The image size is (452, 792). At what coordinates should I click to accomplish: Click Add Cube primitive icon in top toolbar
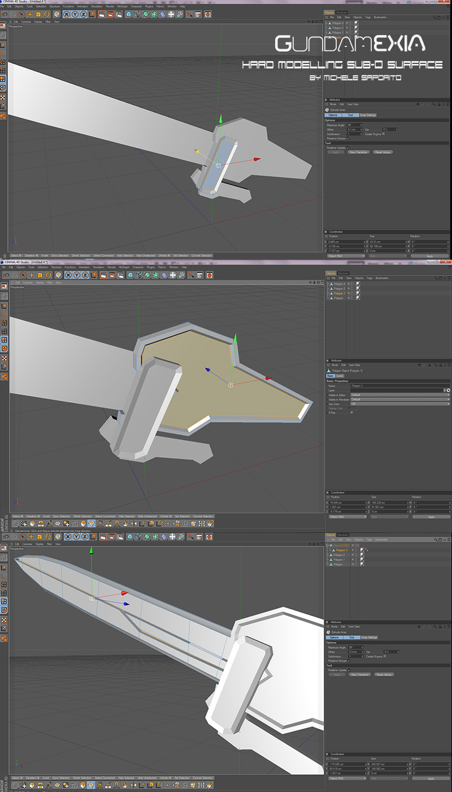pyautogui.click(x=129, y=14)
